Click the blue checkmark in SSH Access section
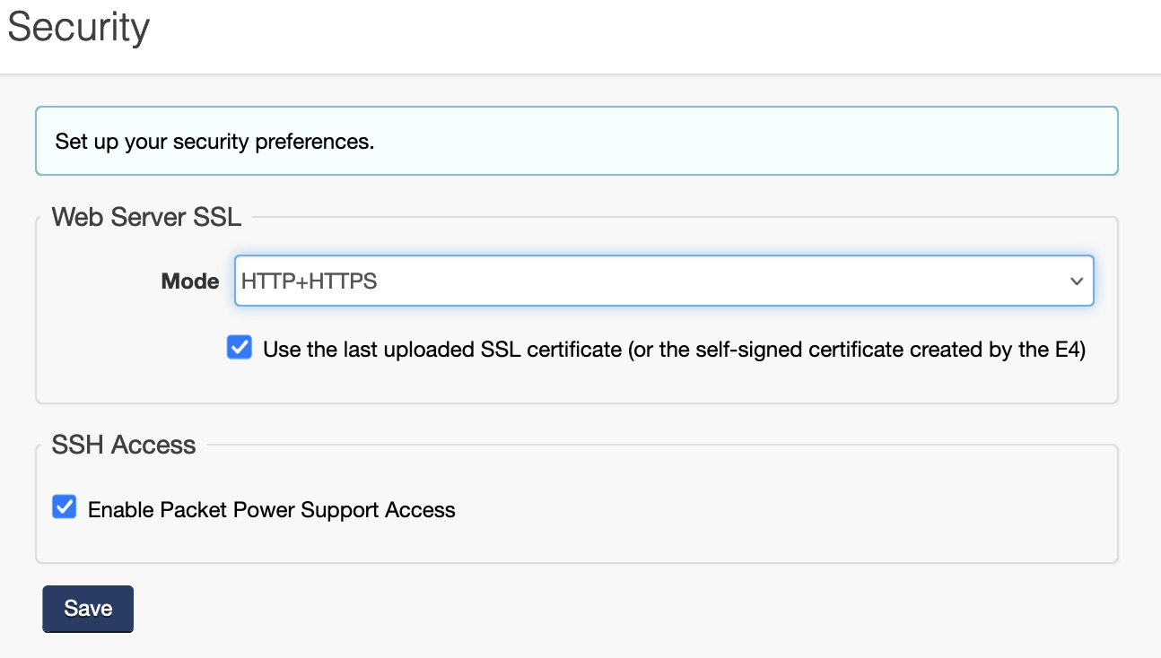Image resolution: width=1161 pixels, height=658 pixels. tap(64, 508)
